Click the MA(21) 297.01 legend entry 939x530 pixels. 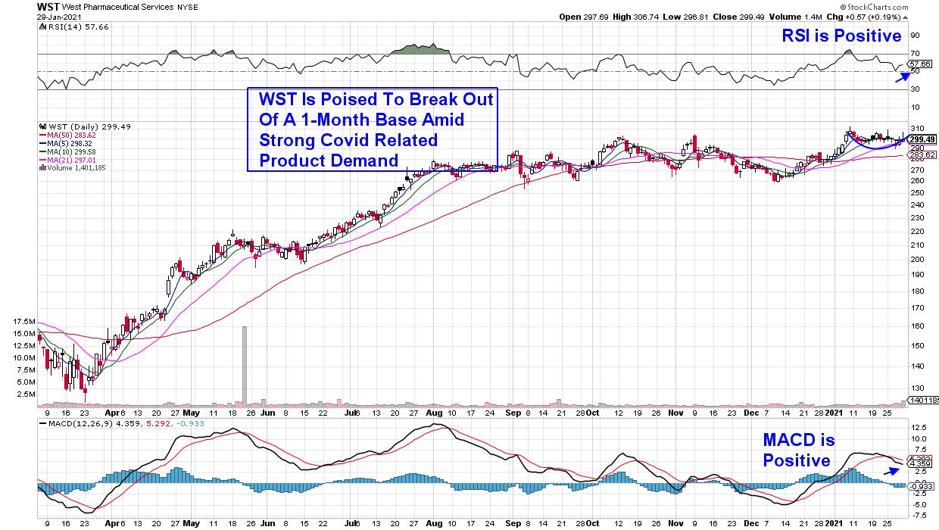click(x=73, y=160)
